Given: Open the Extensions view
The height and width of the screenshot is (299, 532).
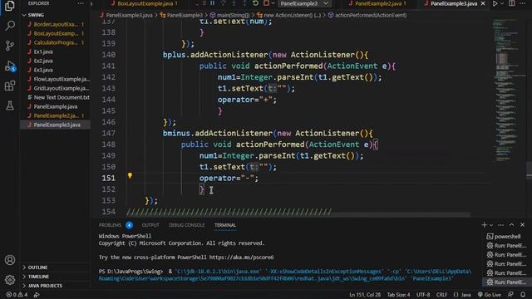Looking at the screenshot, I should click(x=10, y=86).
